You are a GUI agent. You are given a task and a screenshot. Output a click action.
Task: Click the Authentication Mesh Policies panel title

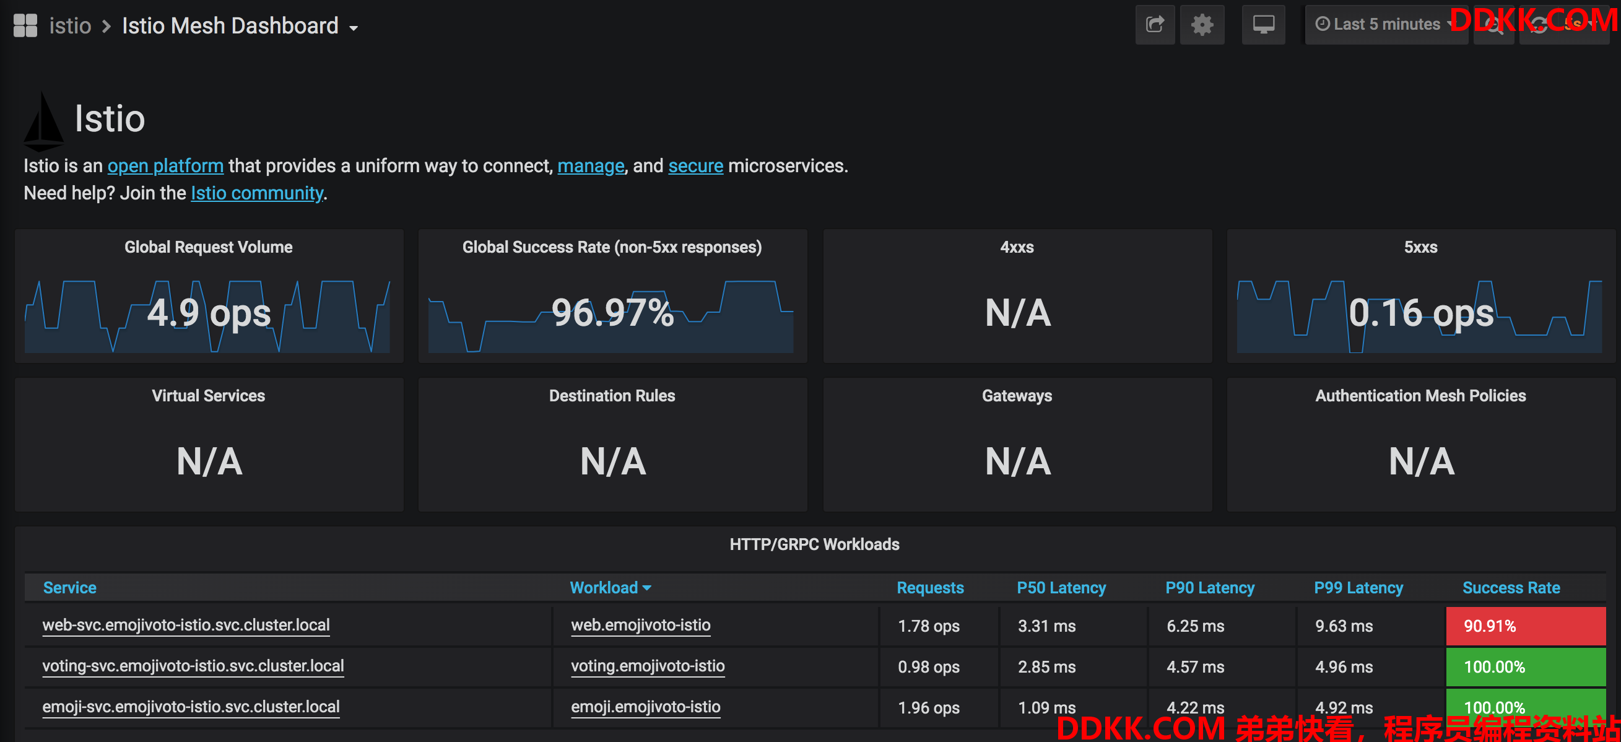tap(1420, 396)
